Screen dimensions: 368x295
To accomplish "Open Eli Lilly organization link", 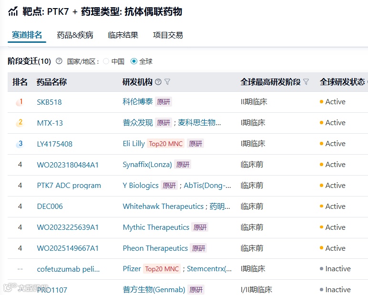I will pos(134,143).
